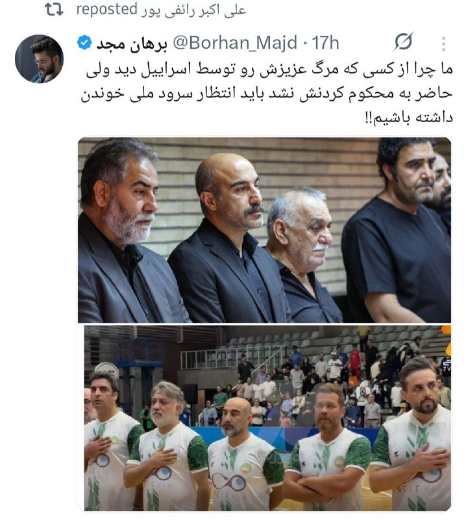The width and height of the screenshot is (468, 520).
Task: Click the 'reposted' label text
Action: 106,10
